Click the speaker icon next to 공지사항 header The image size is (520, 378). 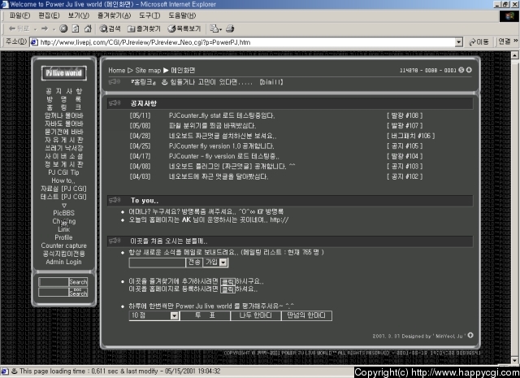pyautogui.click(x=115, y=103)
